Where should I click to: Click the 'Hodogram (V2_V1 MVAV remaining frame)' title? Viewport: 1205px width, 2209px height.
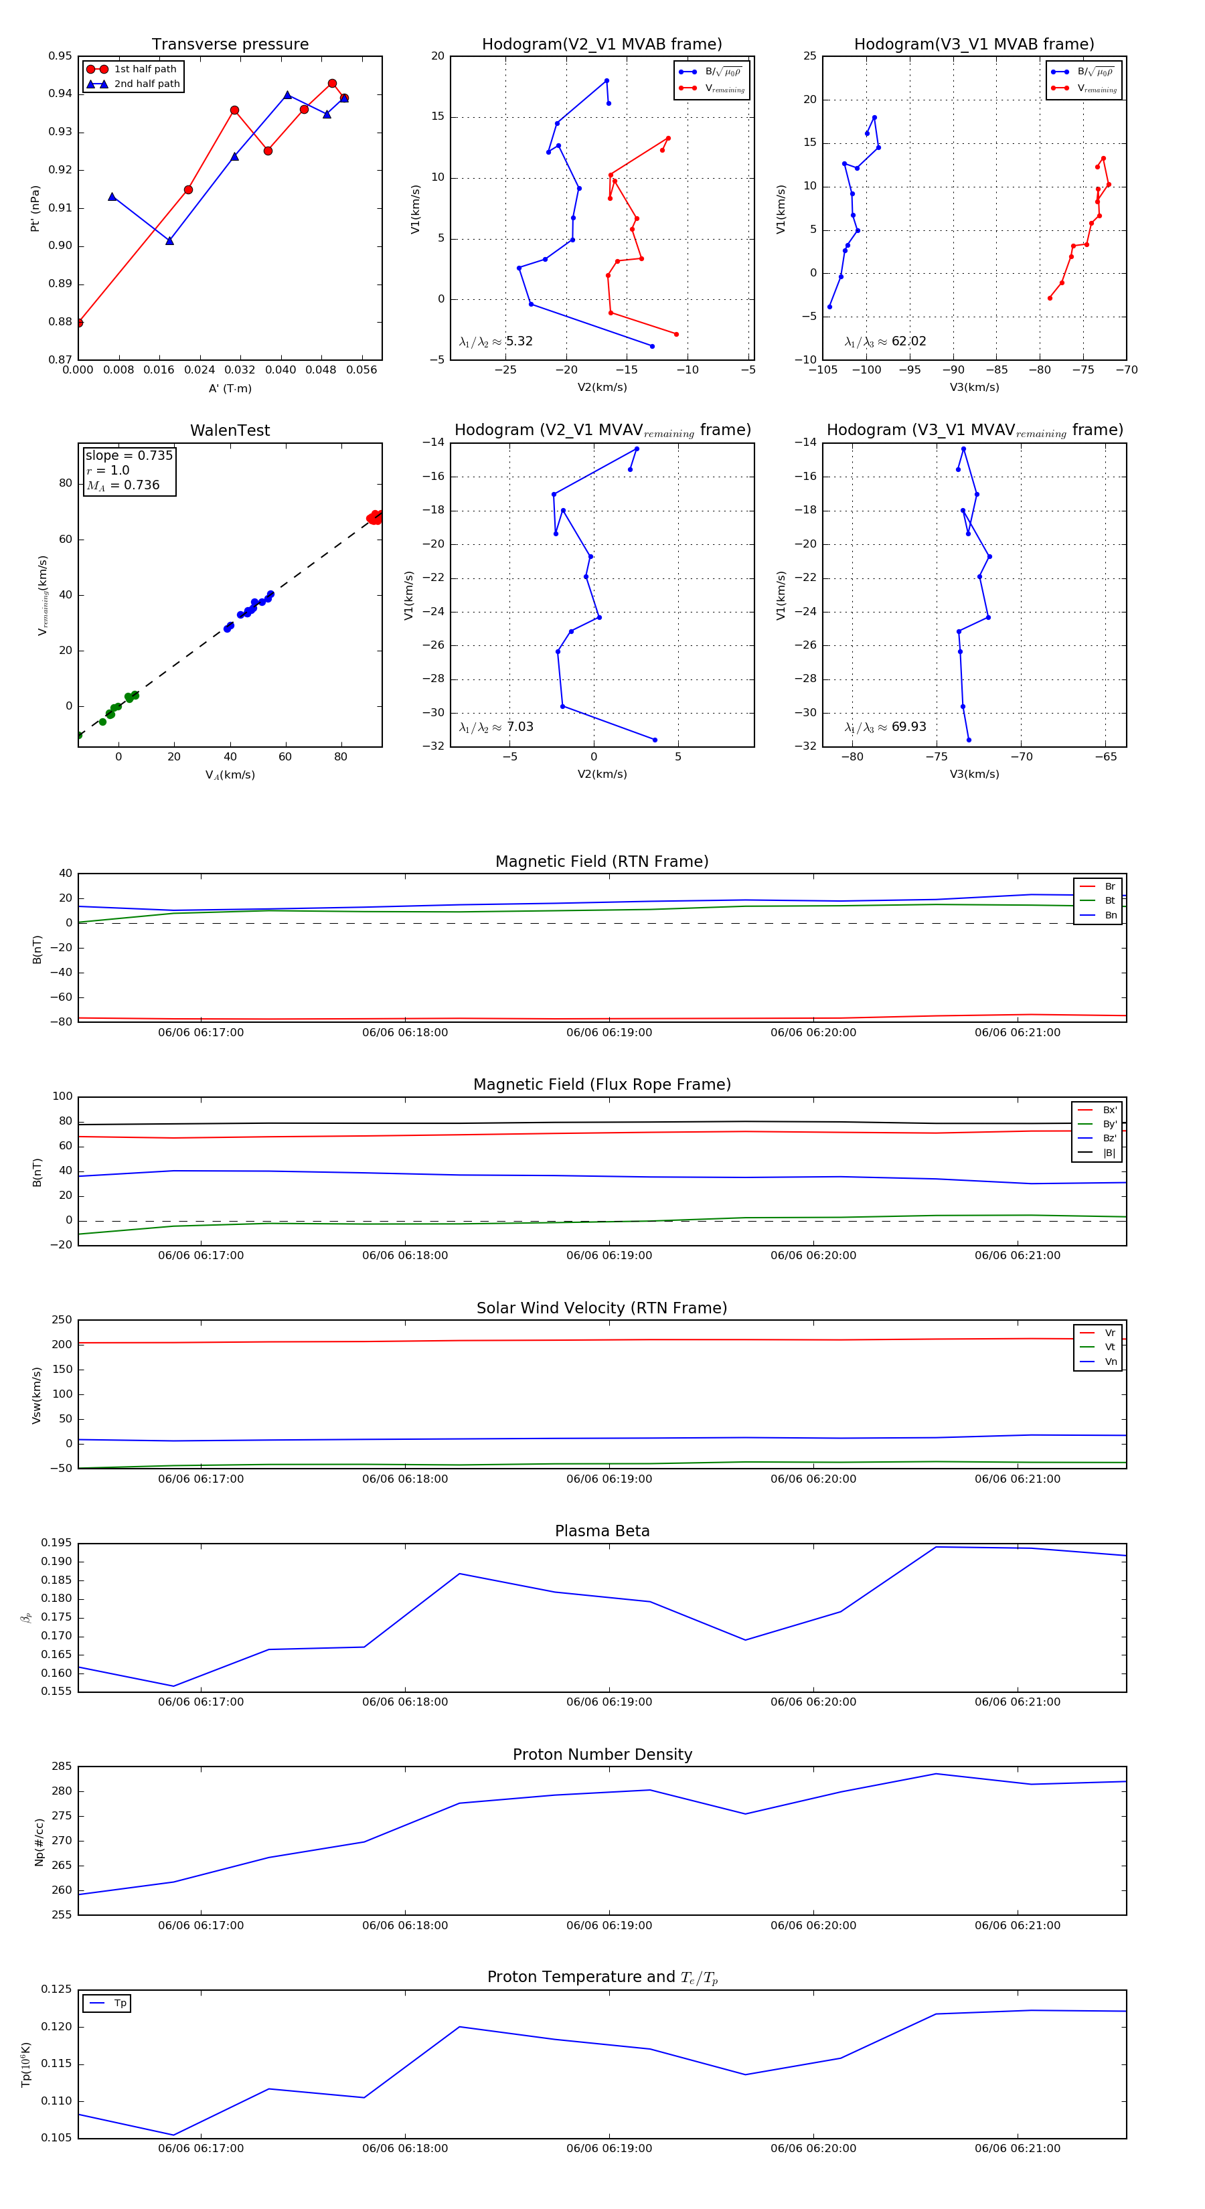click(602, 430)
